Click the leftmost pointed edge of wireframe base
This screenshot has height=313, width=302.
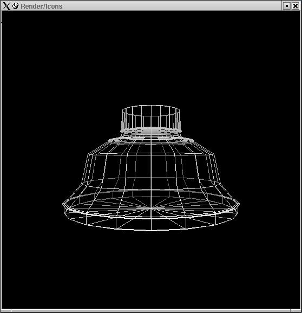pyautogui.click(x=63, y=204)
